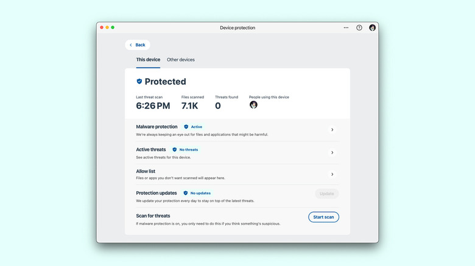
Task: Click the profile avatar in title bar
Action: pos(372,27)
